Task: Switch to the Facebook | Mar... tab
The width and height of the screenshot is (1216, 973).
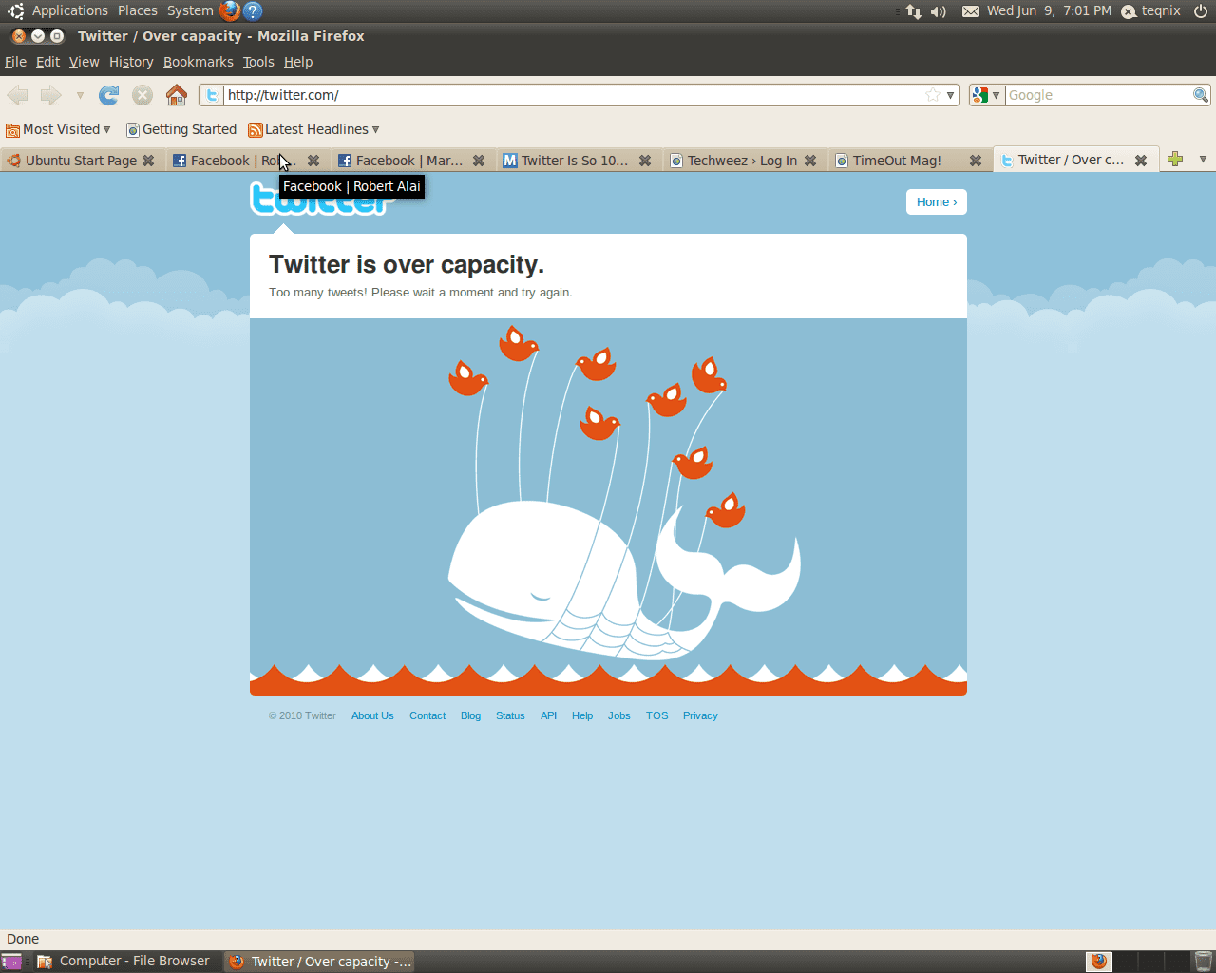Action: pos(409,161)
